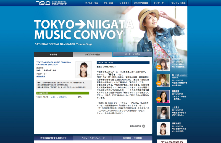Open the 遠藤麻理 message thumbnail
This screenshot has width=221, height=143.
pos(163,96)
